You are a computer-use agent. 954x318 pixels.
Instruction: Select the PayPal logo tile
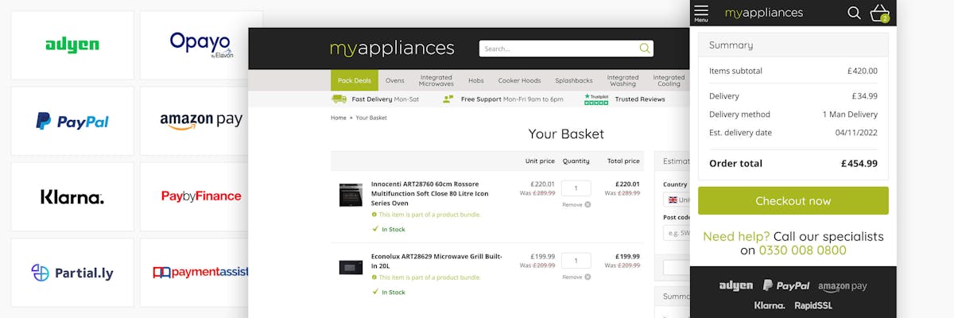click(72, 121)
